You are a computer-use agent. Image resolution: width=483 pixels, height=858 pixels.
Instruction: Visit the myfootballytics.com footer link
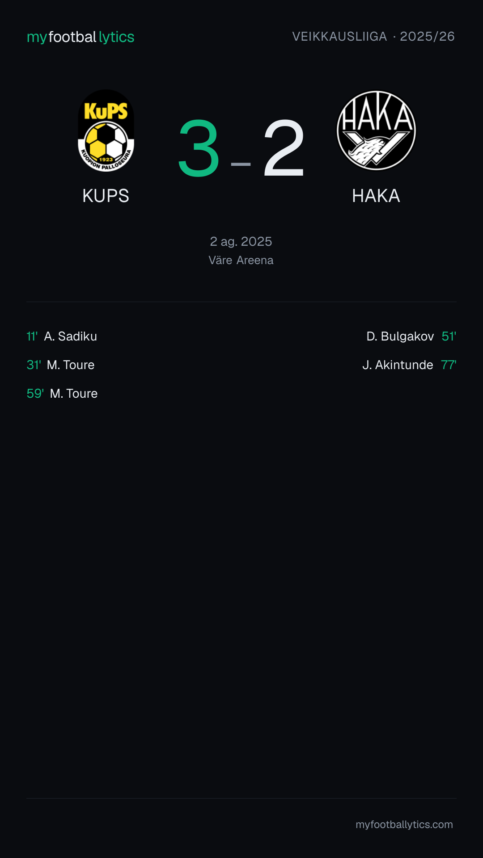tap(404, 824)
